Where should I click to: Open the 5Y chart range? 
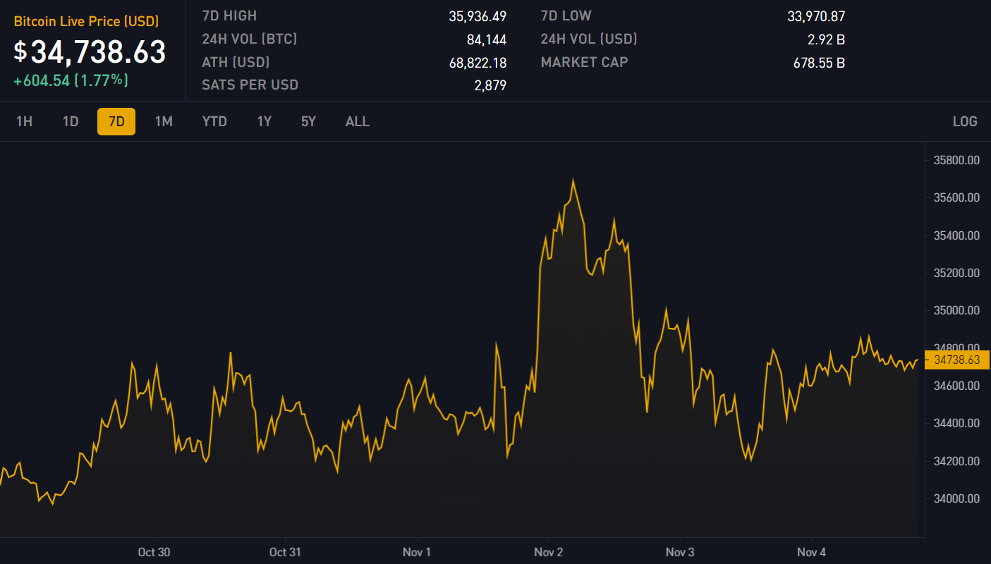tap(308, 121)
